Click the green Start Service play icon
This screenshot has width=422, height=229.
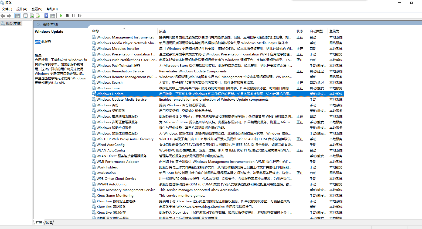[61, 16]
